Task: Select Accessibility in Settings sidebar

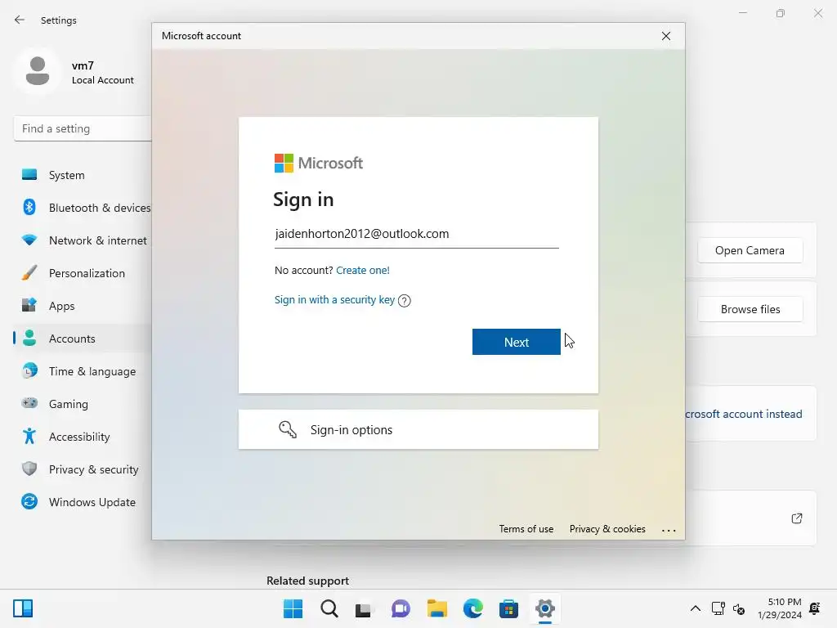Action: pos(84,437)
